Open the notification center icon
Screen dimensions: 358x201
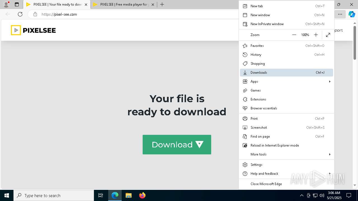point(349,195)
